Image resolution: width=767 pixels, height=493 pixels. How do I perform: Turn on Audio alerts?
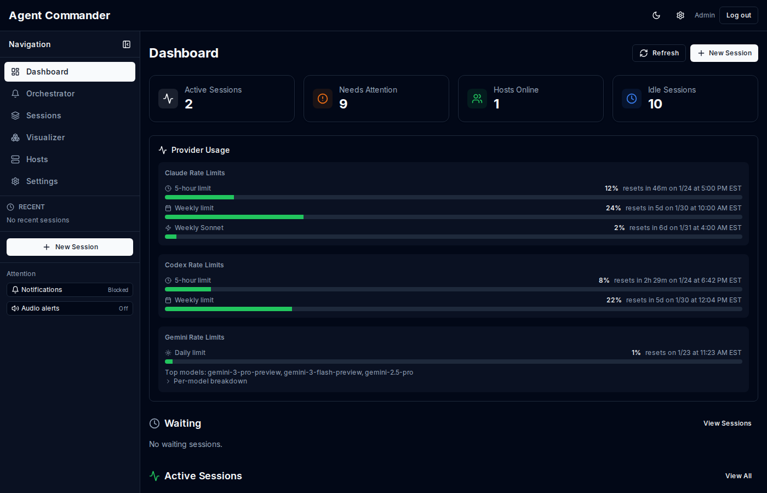click(x=70, y=308)
